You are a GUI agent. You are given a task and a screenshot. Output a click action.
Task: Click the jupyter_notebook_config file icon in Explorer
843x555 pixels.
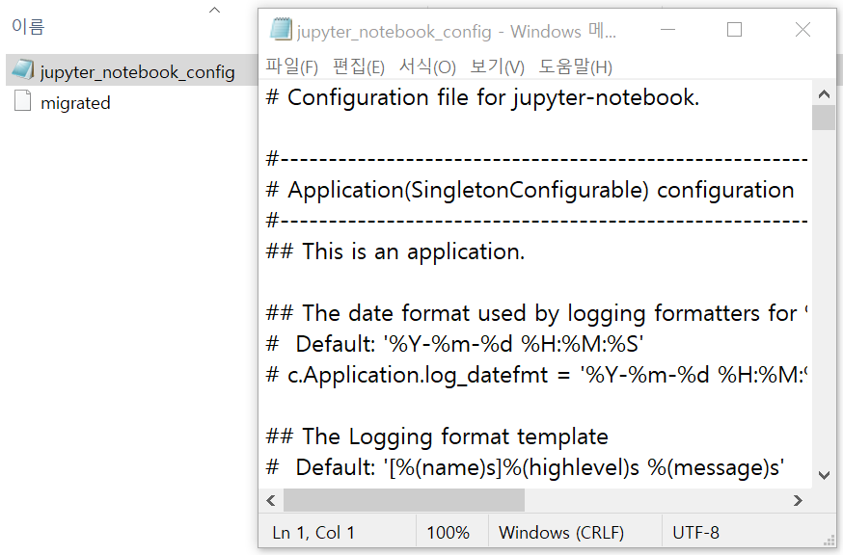23,69
